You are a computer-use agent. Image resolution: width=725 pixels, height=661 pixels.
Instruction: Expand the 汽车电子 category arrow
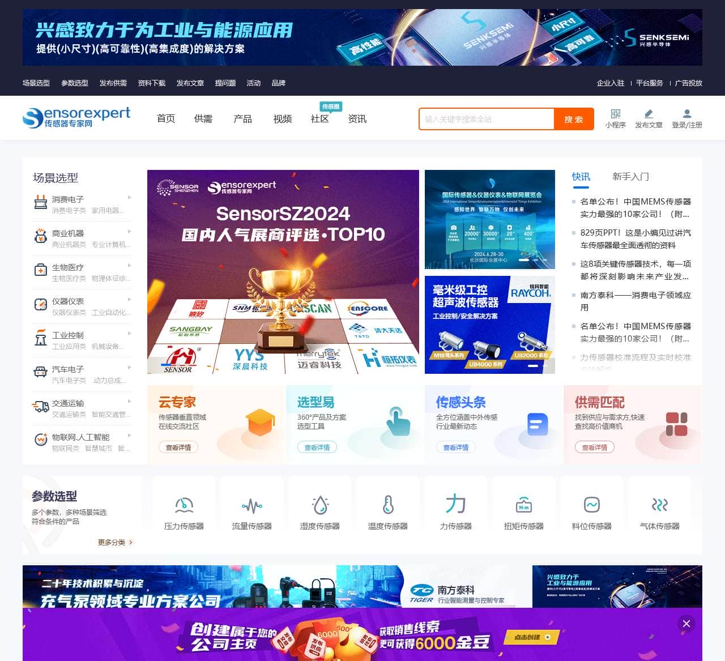coord(130,368)
